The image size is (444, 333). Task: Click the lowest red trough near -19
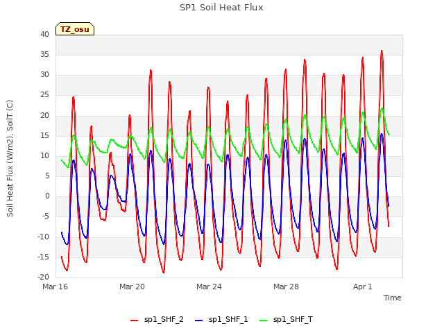164,273
